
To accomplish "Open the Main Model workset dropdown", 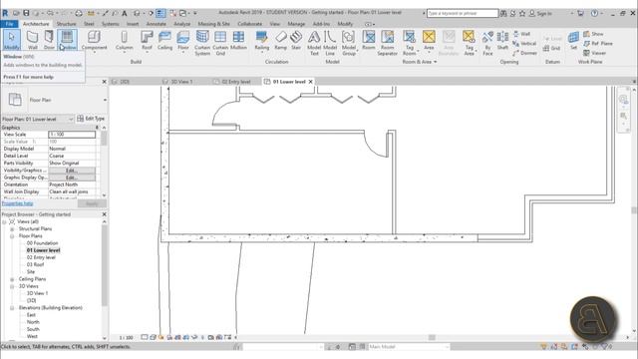I will [409, 347].
